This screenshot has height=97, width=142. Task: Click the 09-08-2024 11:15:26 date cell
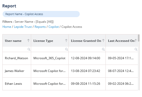[87, 84]
